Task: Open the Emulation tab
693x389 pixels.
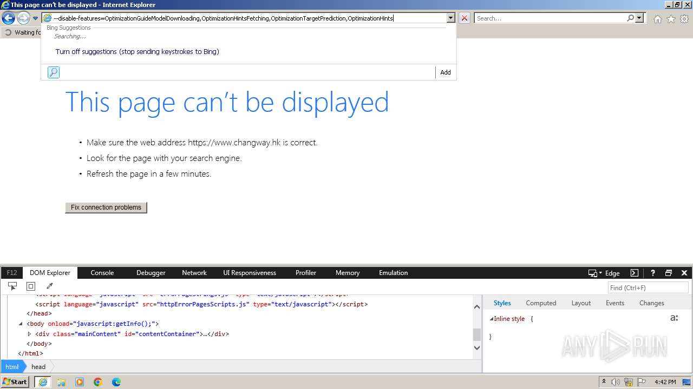Action: pyautogui.click(x=394, y=273)
